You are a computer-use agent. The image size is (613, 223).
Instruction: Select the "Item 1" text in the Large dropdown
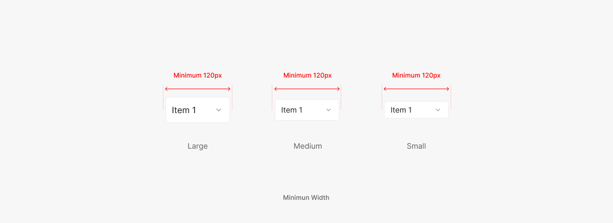tap(184, 110)
